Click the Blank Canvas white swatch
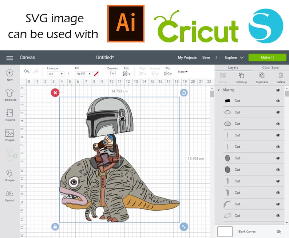This screenshot has width=289, height=238. click(225, 231)
